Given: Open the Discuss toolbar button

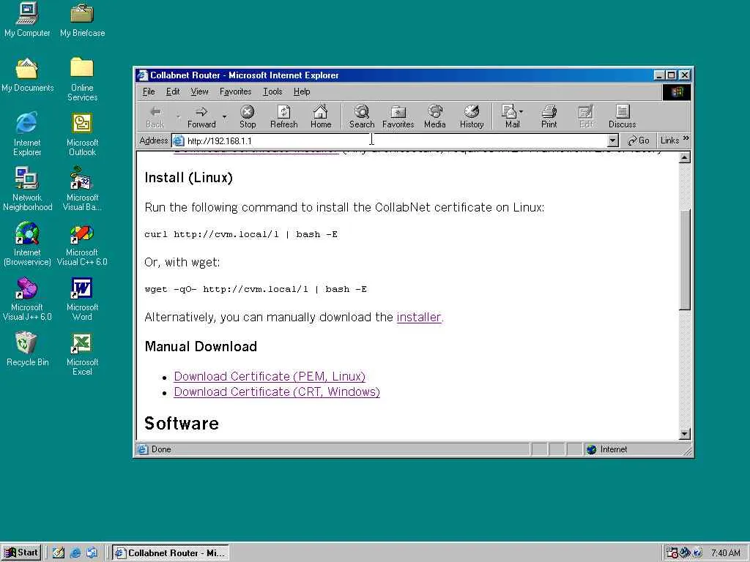Looking at the screenshot, I should coord(622,117).
